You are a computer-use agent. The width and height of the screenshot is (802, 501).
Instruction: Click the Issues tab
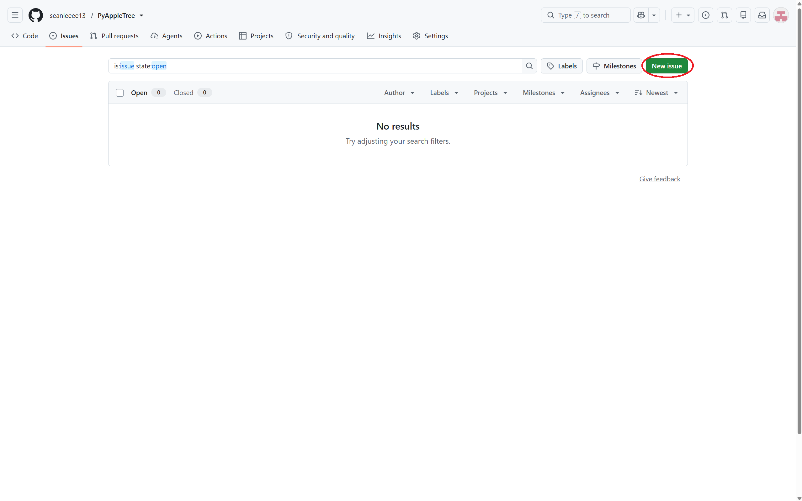click(x=64, y=36)
